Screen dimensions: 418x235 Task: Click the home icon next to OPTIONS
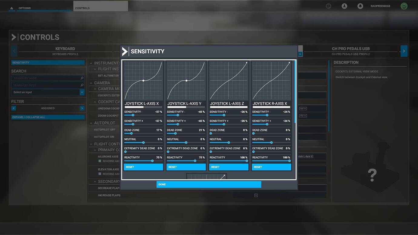12,8
